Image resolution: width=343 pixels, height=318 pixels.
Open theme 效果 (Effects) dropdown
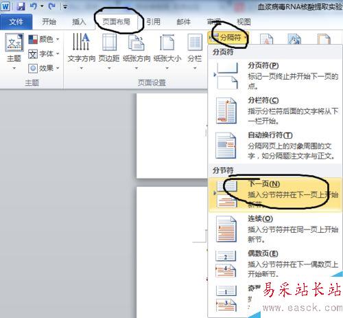(x=44, y=68)
